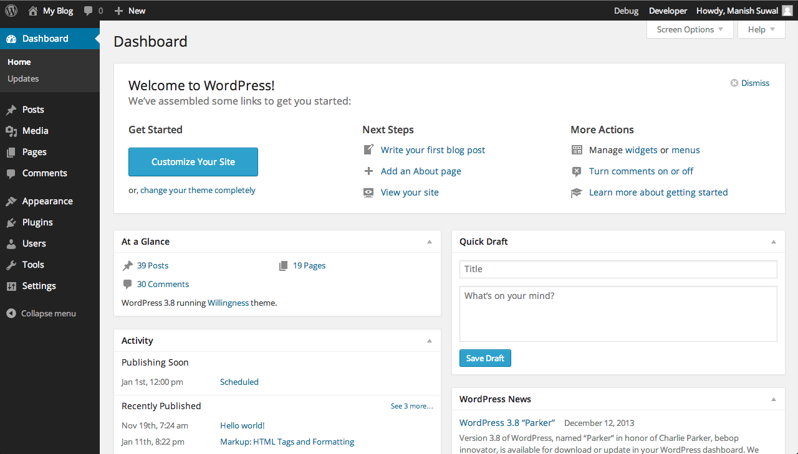
Task: Open the WordPress 3.8 "Parker" news link
Action: point(507,423)
